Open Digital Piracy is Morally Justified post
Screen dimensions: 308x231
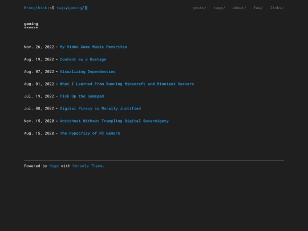pos(100,108)
